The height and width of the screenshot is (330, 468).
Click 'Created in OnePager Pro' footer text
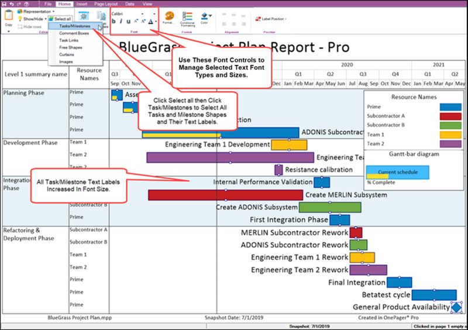(x=388, y=318)
